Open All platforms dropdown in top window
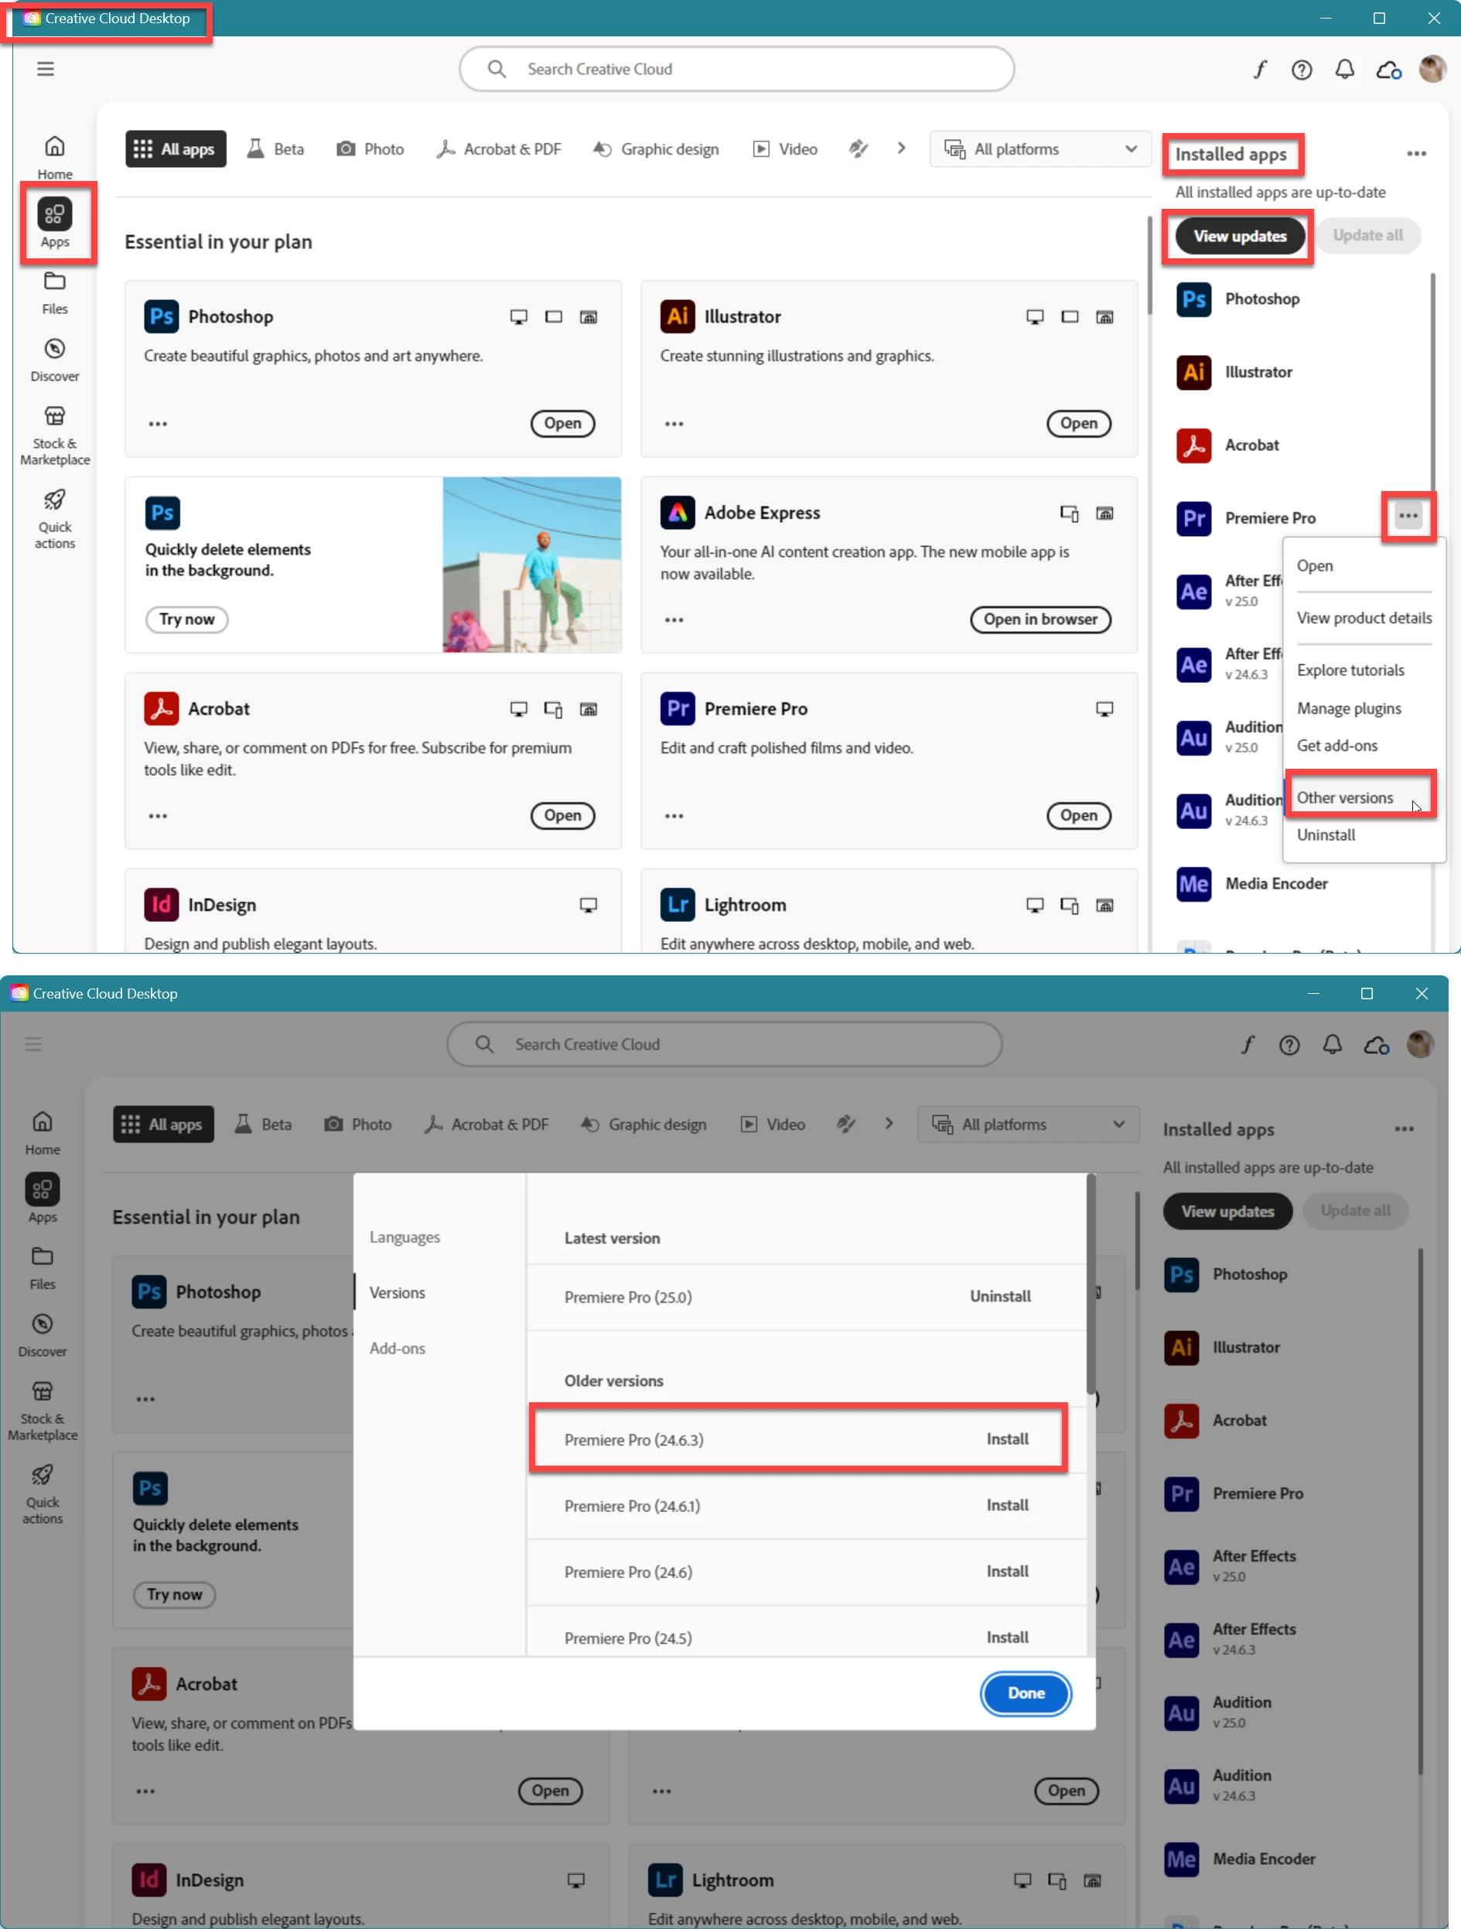 (x=1039, y=149)
